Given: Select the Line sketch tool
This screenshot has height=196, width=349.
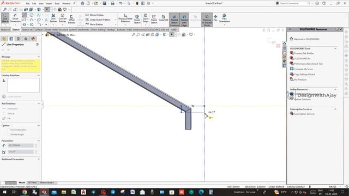Looking at the screenshot, I should pyautogui.click(x=24, y=15).
